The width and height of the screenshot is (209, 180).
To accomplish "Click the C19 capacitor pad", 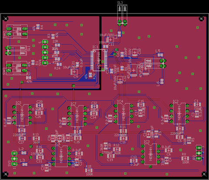I will (111, 156).
